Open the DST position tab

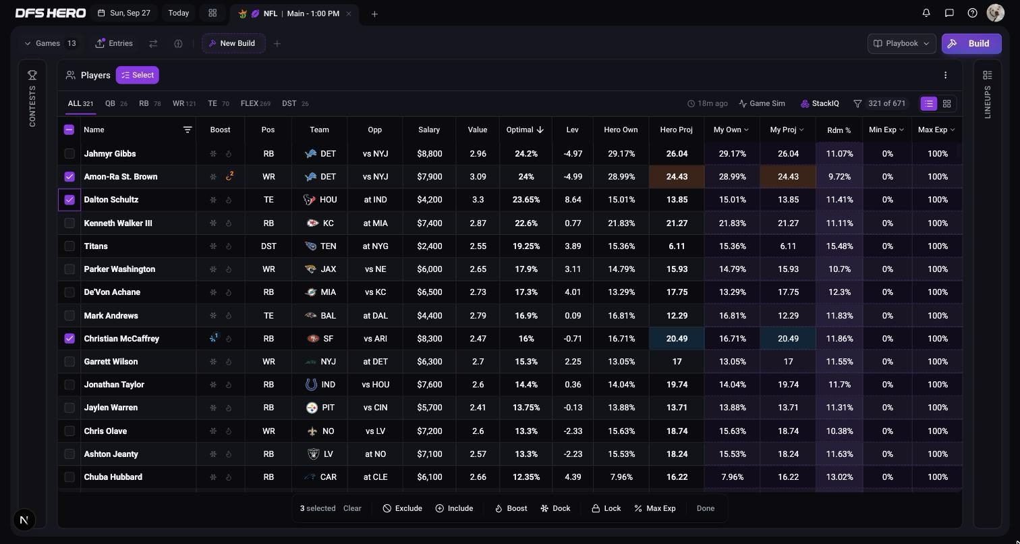(295, 103)
